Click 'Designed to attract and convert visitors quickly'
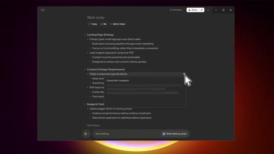274x154 pixels. [x=119, y=62]
